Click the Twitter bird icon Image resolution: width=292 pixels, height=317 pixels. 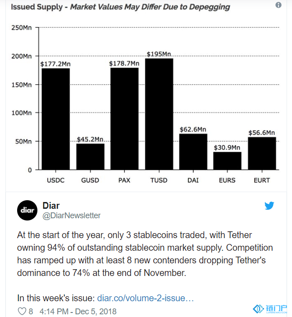point(269,206)
